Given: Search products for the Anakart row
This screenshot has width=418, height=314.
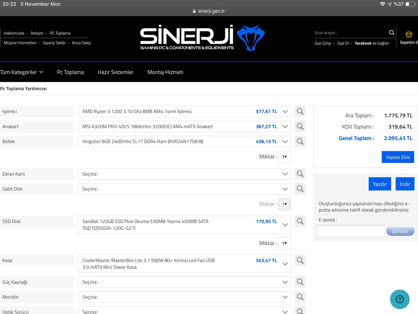Looking at the screenshot, I should click(x=300, y=126).
